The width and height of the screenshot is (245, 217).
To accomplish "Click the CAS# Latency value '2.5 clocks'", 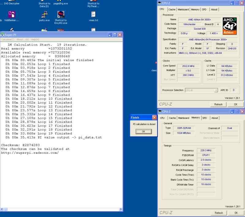I will 206,160.
